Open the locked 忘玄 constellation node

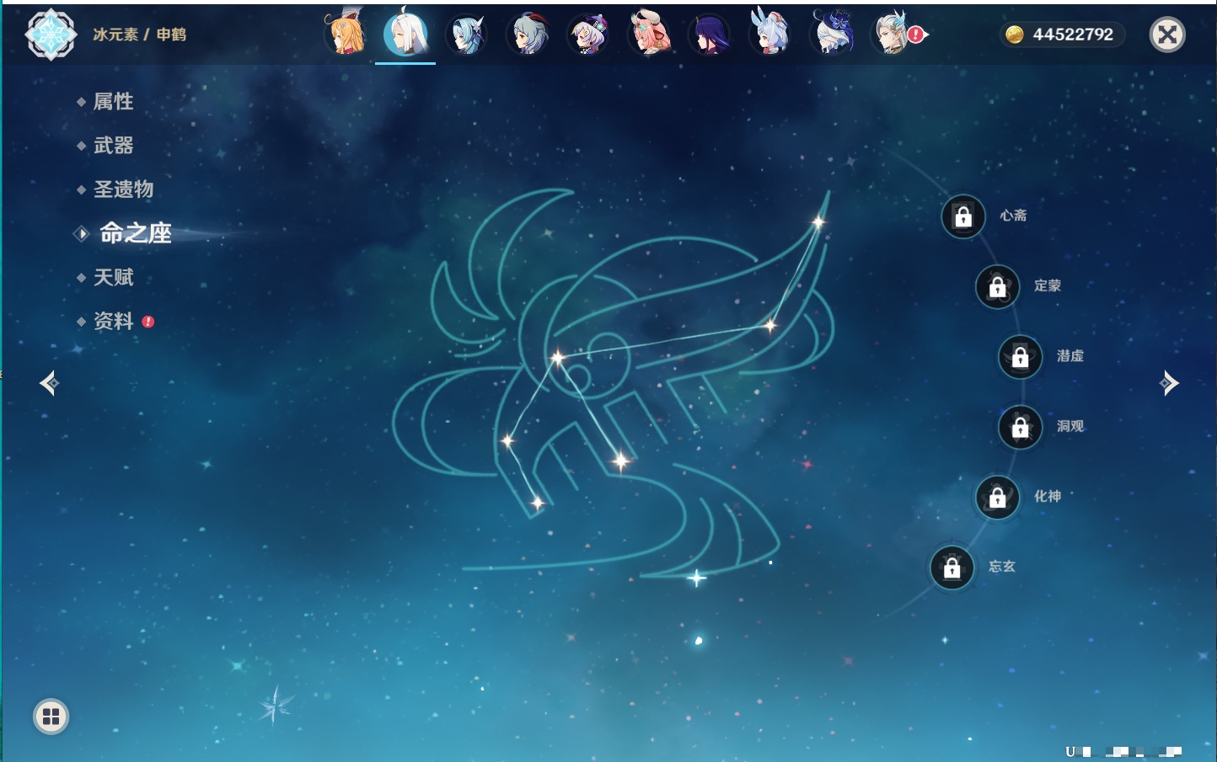(x=952, y=568)
